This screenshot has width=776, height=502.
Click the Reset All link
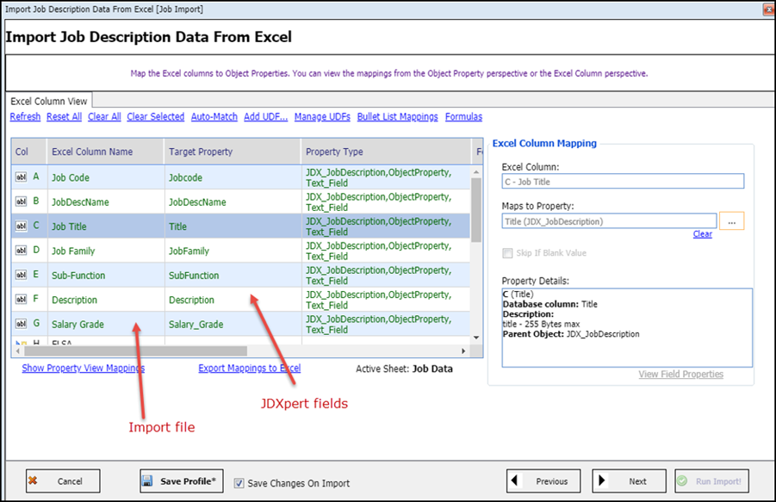pyautogui.click(x=64, y=117)
